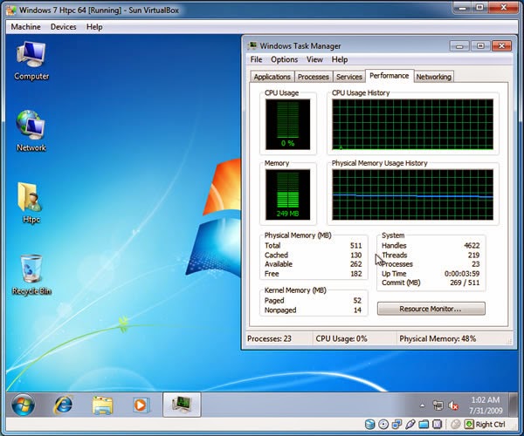Click the CPU Usage meter gauge
Screen dimensions: 524x436
point(287,124)
